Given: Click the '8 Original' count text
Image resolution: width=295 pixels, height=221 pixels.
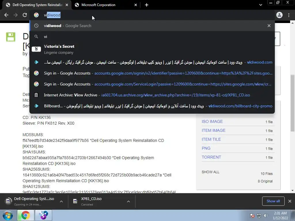Looking at the screenshot, I should [x=265, y=181].
